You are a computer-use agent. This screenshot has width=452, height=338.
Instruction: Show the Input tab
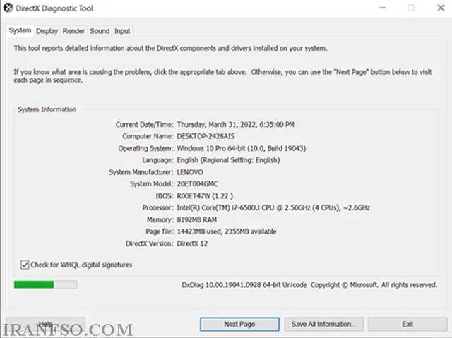coord(122,31)
